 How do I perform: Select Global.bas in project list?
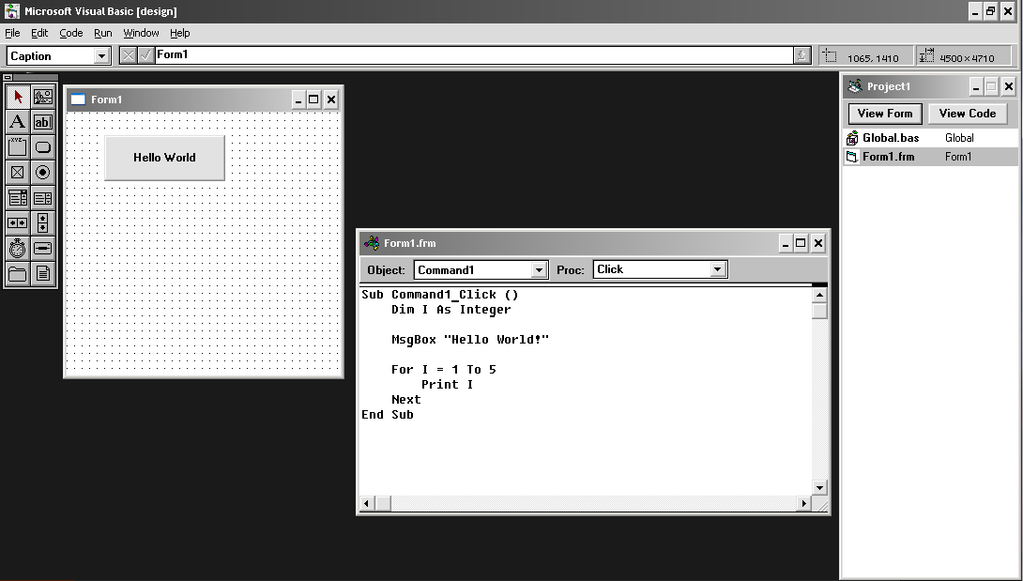(x=891, y=138)
